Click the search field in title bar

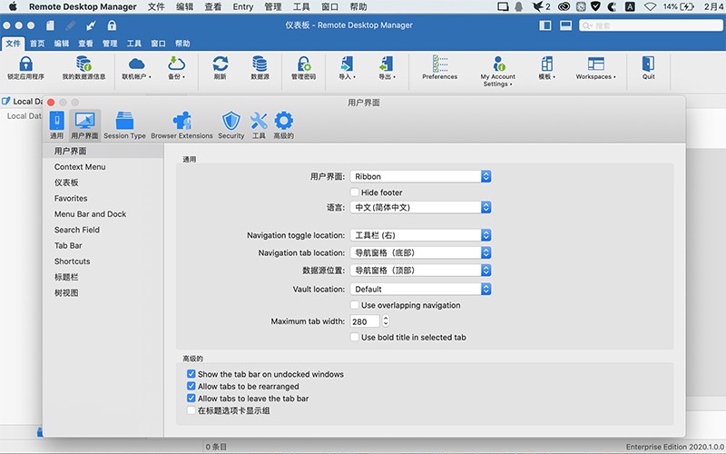click(x=651, y=25)
